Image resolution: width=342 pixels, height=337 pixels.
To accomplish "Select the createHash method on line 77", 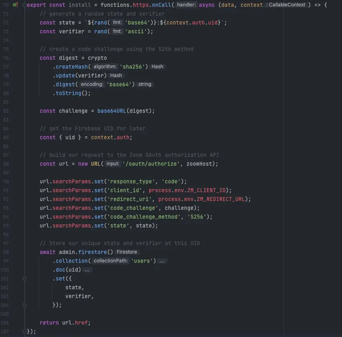I will click(72, 67).
